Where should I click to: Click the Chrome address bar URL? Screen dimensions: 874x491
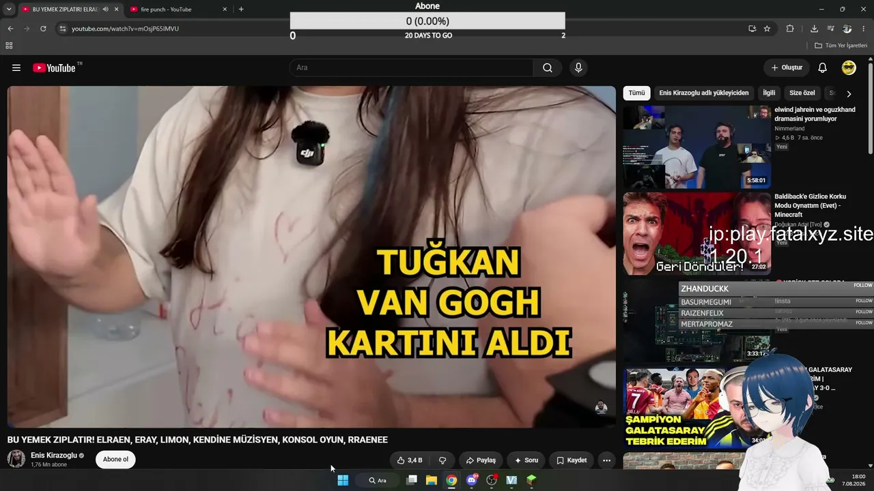click(x=125, y=29)
